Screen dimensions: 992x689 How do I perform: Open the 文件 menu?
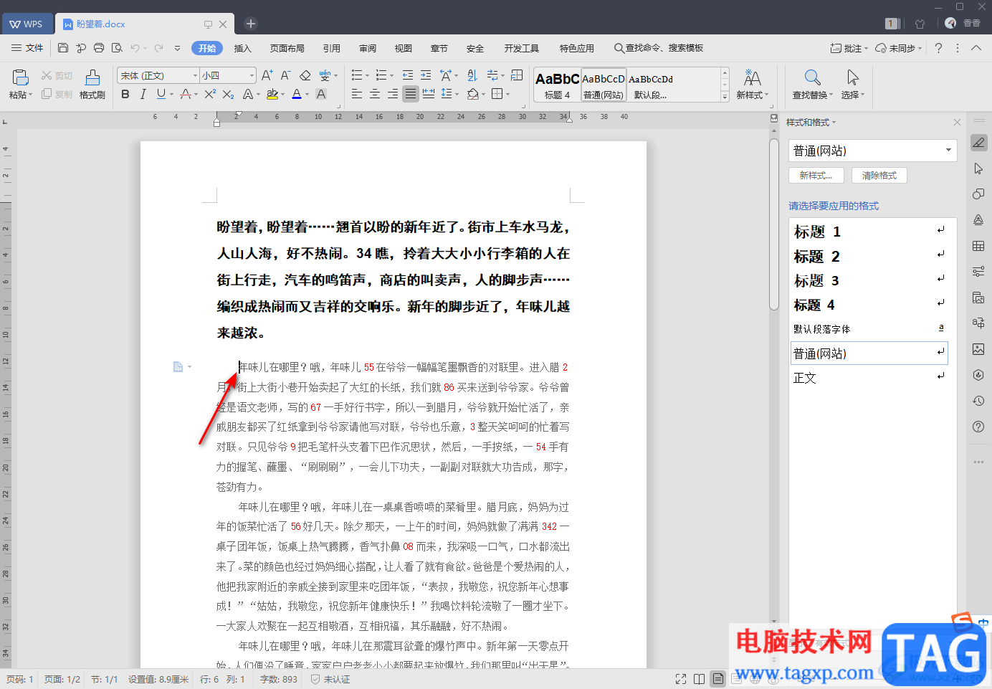(28, 48)
